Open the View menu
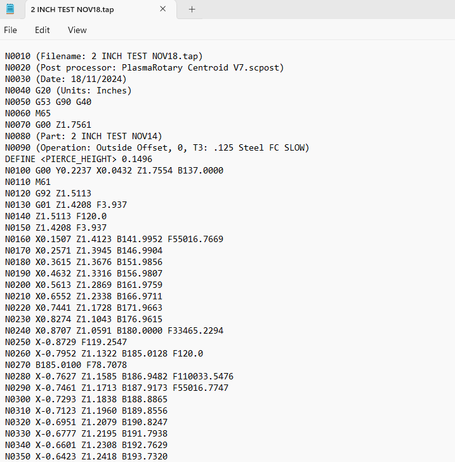The height and width of the screenshot is (462, 455). 77,30
